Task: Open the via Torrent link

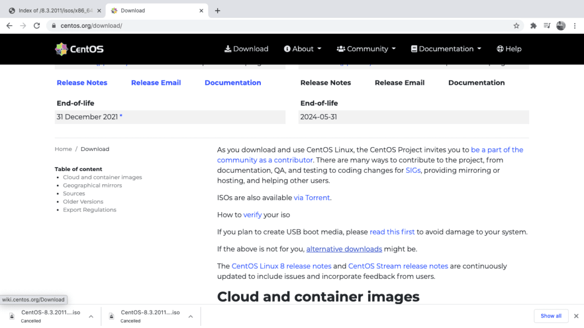Action: coord(312,197)
